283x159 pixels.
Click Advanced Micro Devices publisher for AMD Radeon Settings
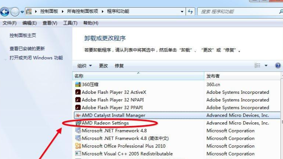[x=238, y=123]
